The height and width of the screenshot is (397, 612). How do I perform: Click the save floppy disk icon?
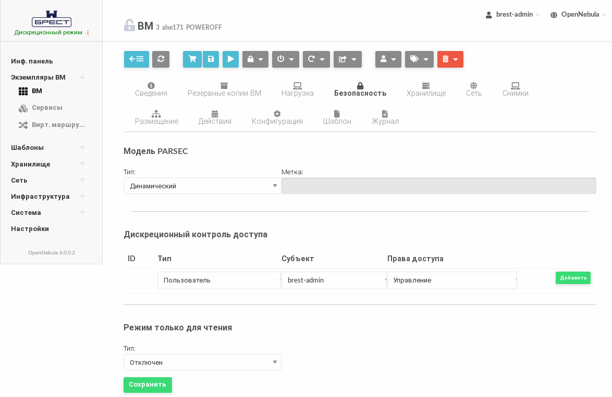pos(211,59)
